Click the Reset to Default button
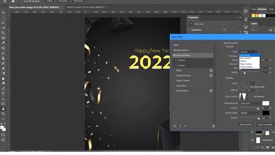The image size is (275, 155). [x=265, y=124]
